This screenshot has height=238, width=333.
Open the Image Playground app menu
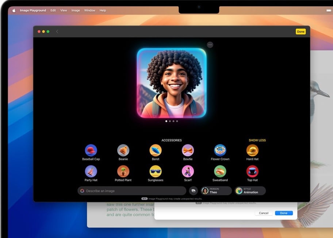33,10
